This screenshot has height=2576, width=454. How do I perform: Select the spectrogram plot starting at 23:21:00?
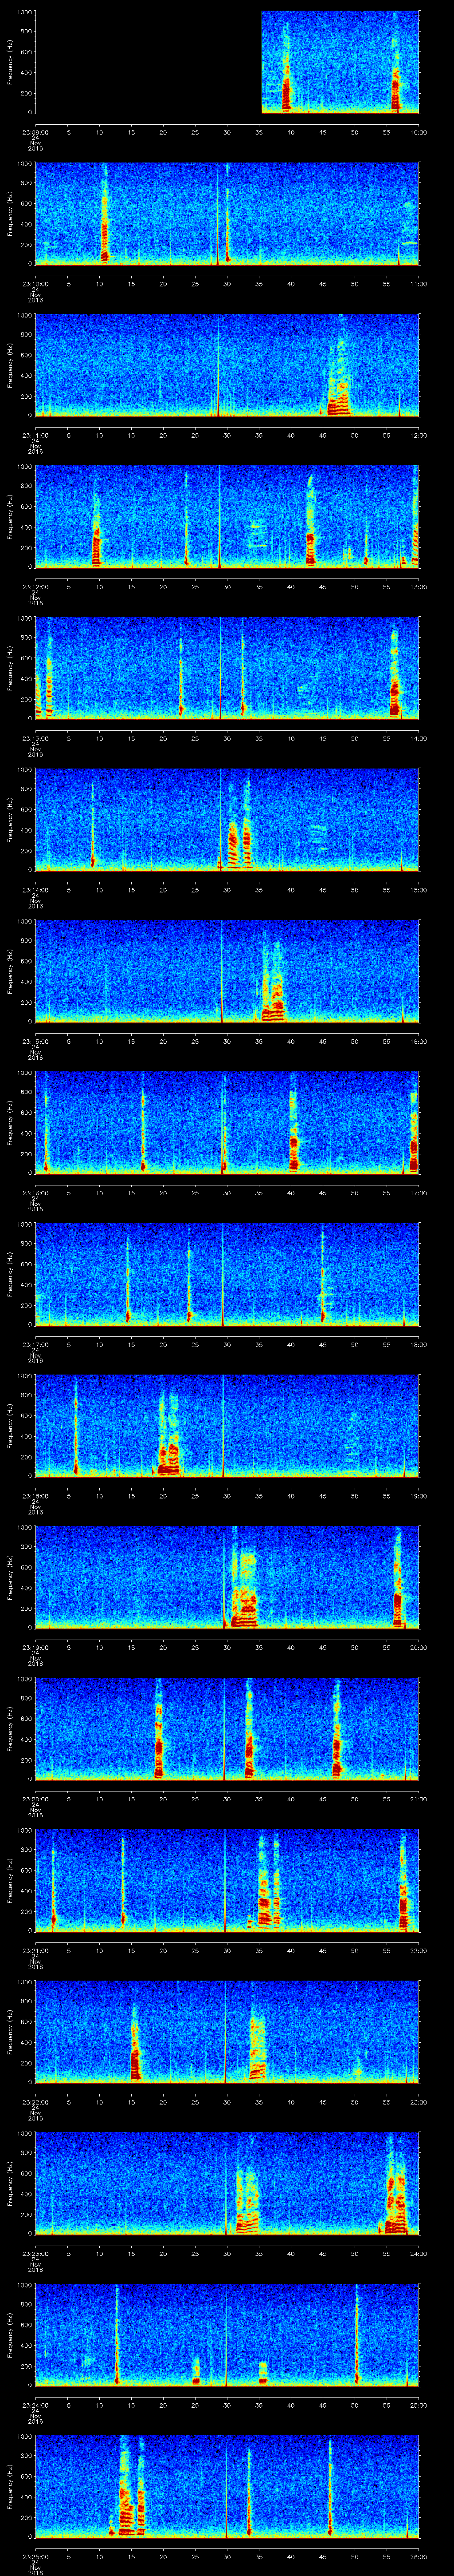pyautogui.click(x=227, y=1880)
